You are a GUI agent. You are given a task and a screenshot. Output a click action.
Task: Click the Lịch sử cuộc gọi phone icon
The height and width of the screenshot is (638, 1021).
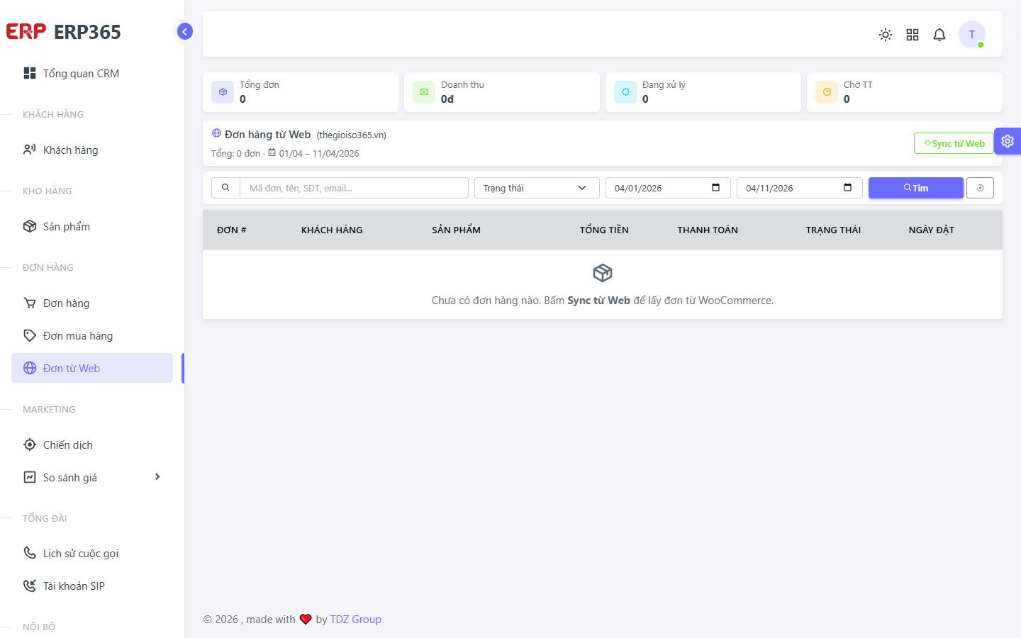(30, 553)
